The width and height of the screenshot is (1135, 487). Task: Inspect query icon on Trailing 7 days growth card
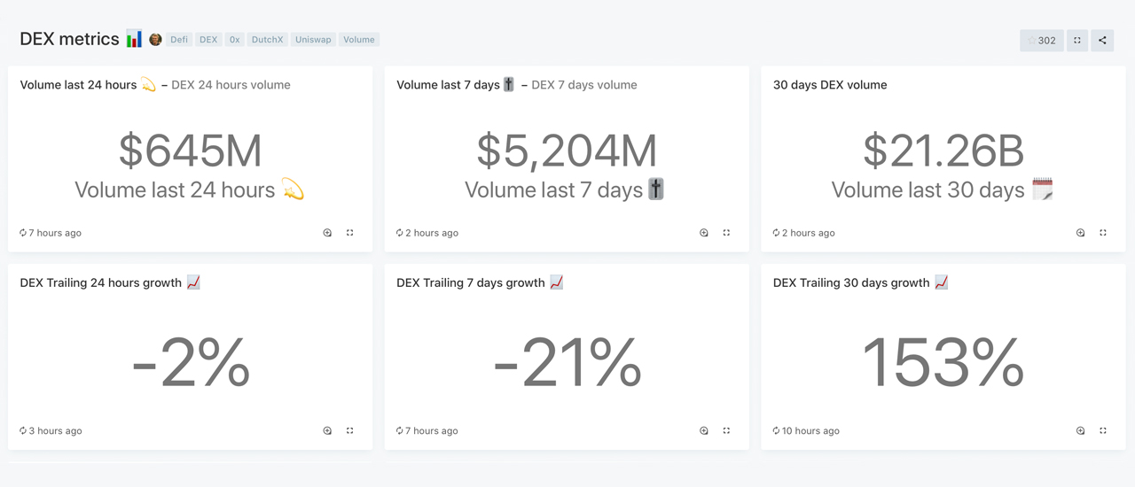point(704,430)
